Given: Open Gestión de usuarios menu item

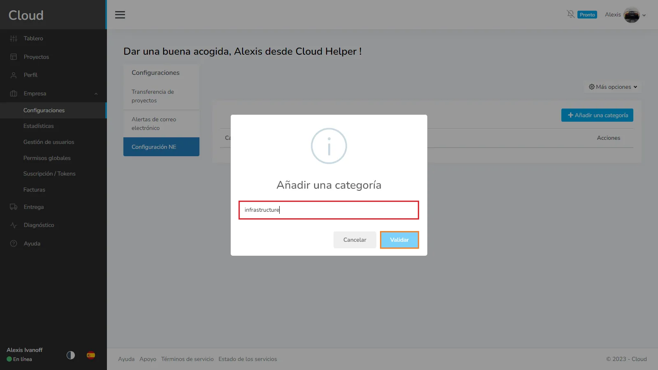Looking at the screenshot, I should (x=49, y=142).
